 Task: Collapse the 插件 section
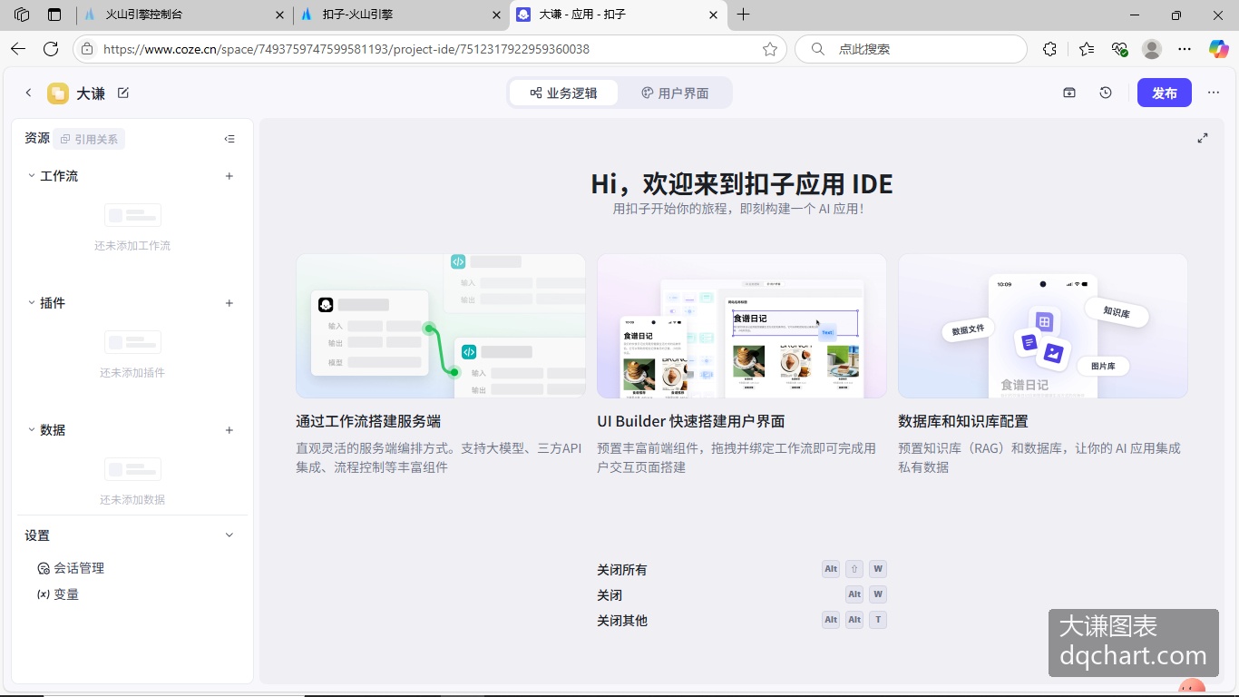pyautogui.click(x=32, y=303)
